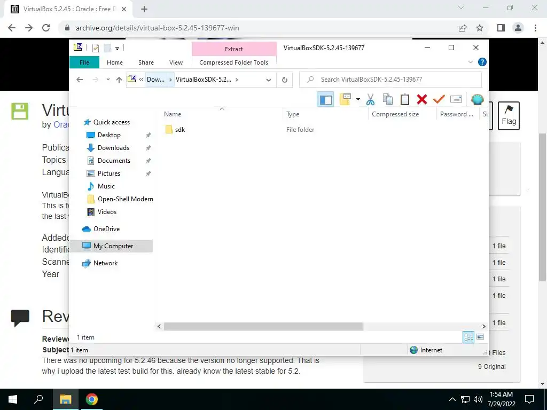The width and height of the screenshot is (547, 410).
Task: Click the Properties quick access icon in title bar
Action: click(x=96, y=48)
